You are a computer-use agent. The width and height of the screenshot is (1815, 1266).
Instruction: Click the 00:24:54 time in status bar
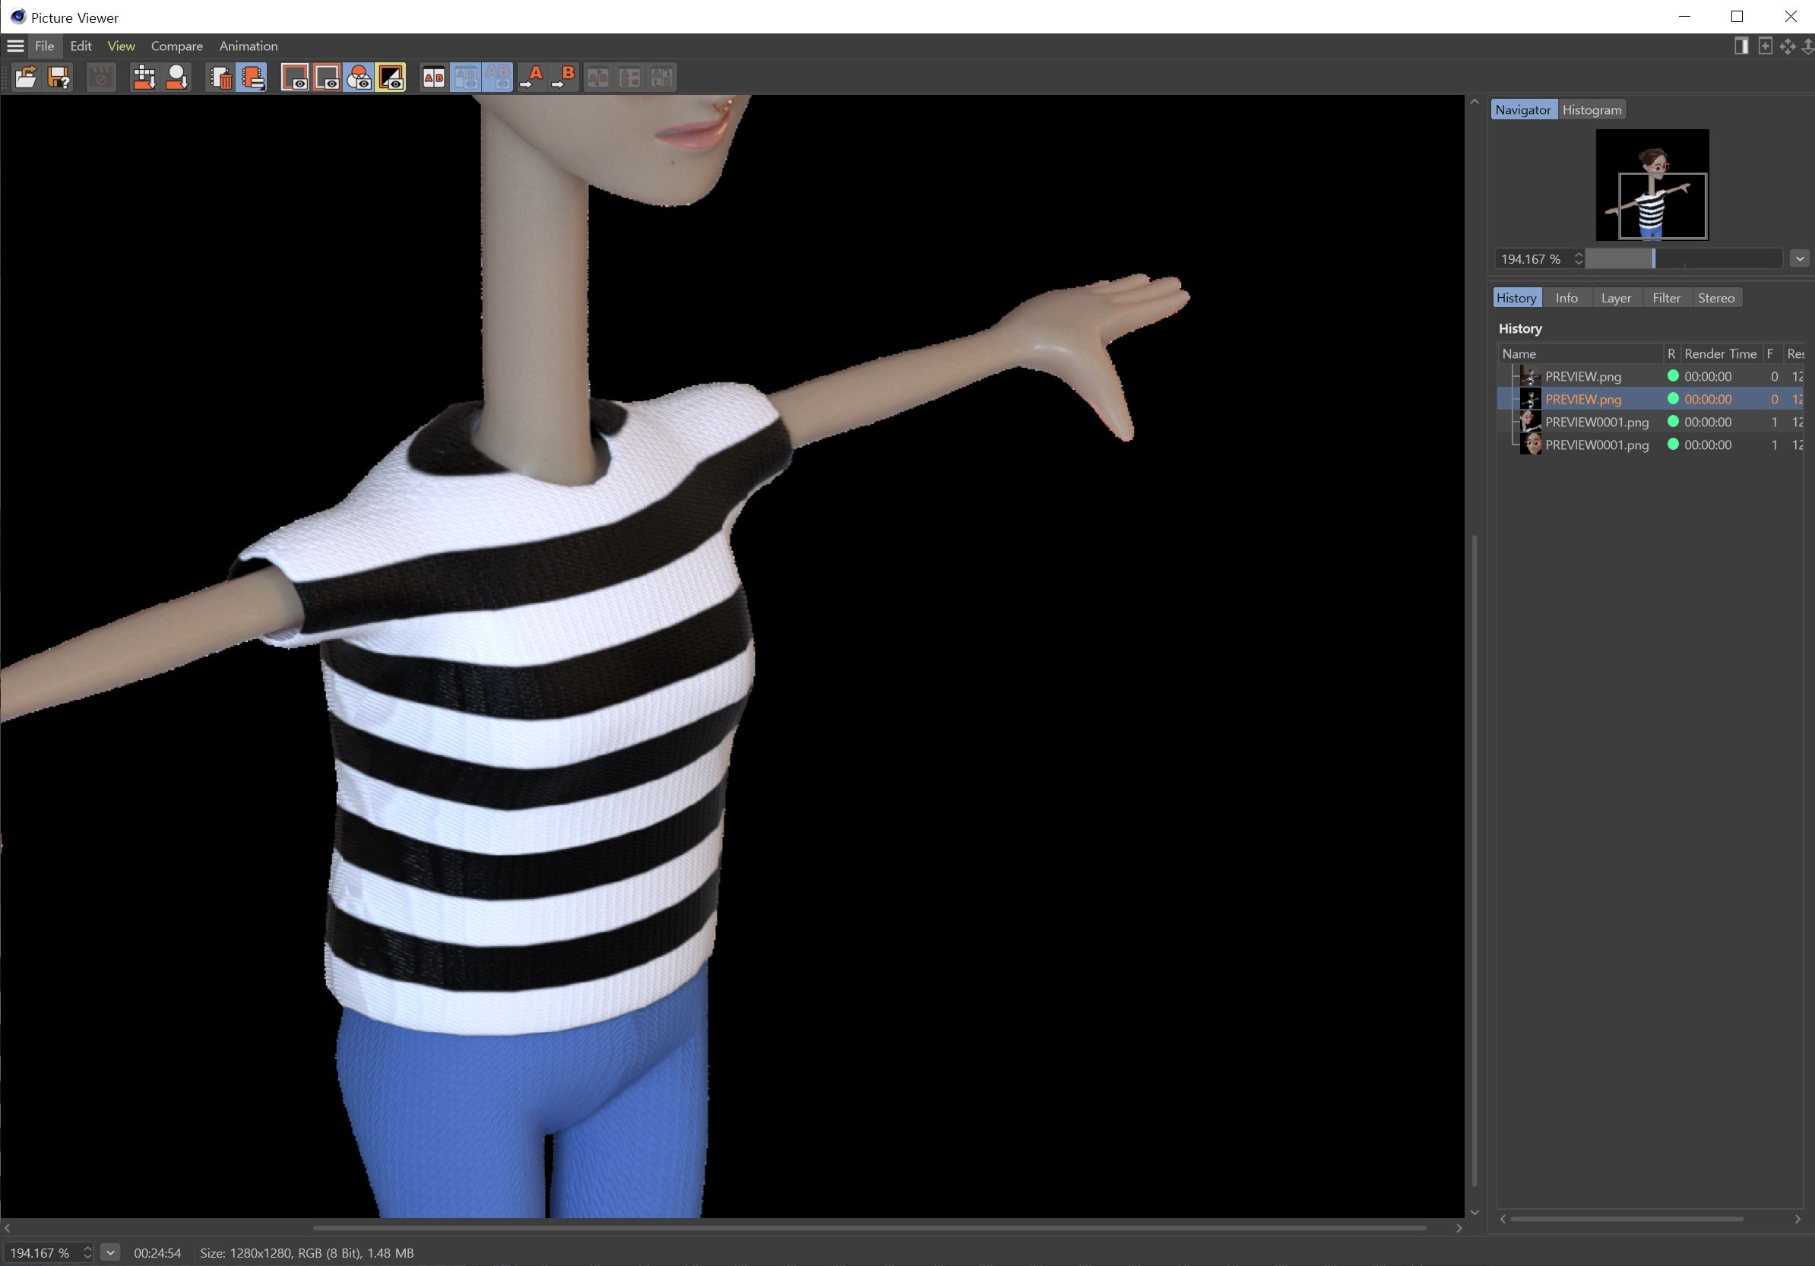pyautogui.click(x=157, y=1252)
